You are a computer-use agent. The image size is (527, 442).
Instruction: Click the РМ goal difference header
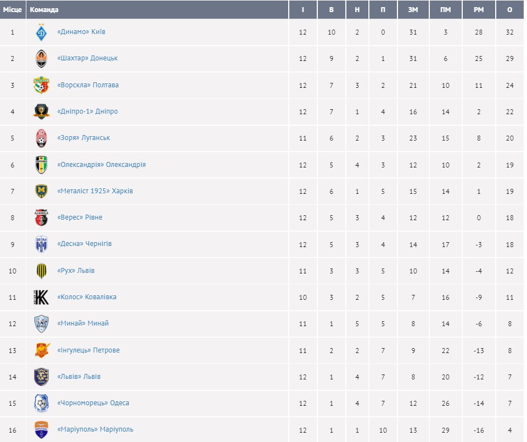[479, 10]
